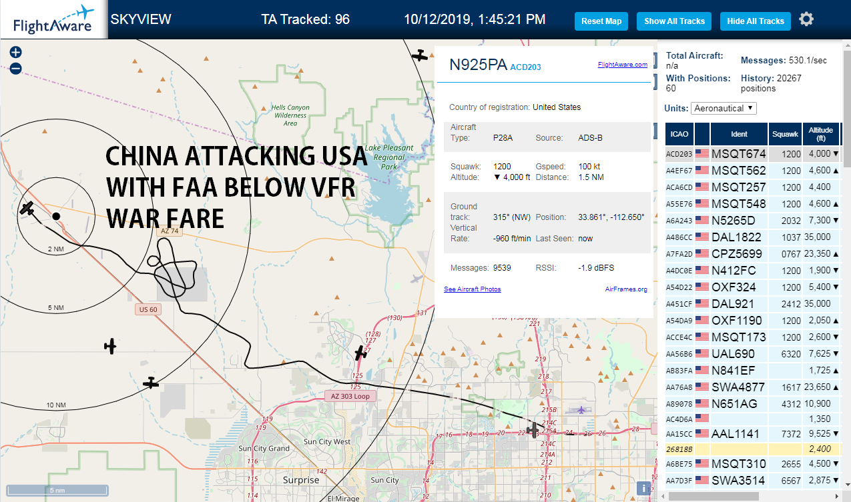Select AAL1141 aircraft row
The image size is (851, 502).
(x=752, y=434)
